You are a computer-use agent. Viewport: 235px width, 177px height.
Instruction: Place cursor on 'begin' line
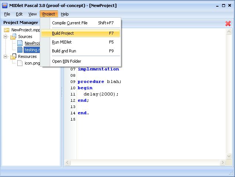coord(85,88)
